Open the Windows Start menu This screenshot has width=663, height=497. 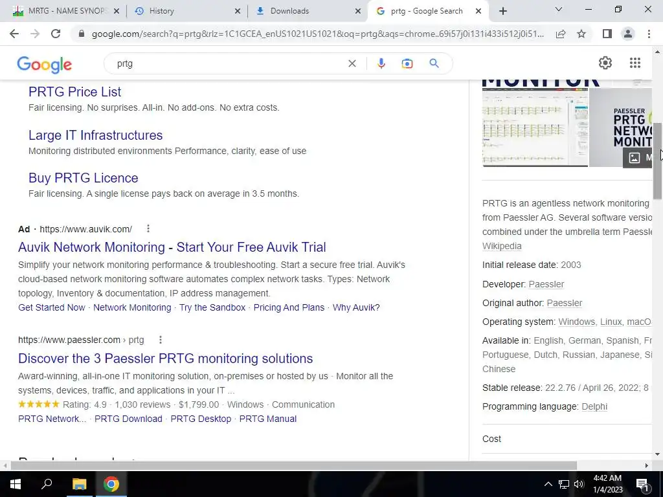click(x=16, y=484)
